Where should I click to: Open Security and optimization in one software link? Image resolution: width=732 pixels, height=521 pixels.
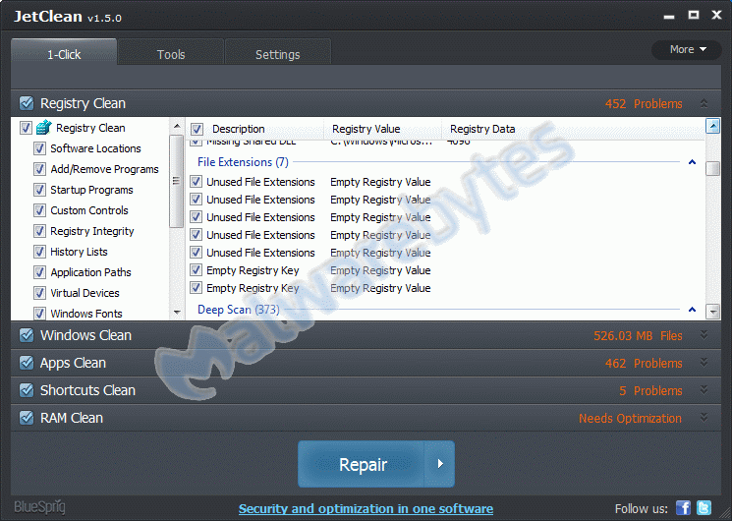366,508
